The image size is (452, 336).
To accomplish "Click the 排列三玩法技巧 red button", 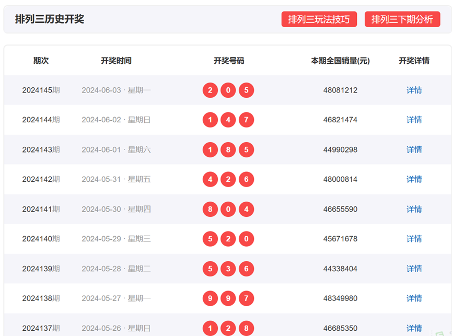I will click(x=319, y=19).
